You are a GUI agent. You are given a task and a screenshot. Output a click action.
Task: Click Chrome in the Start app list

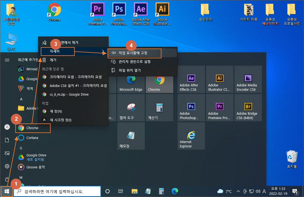pos(33,128)
